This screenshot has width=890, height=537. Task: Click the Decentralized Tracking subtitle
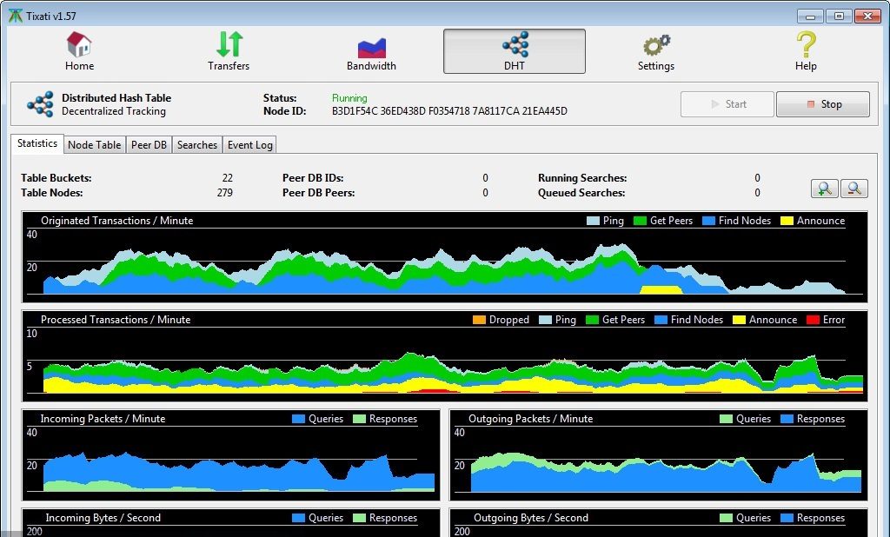(114, 111)
